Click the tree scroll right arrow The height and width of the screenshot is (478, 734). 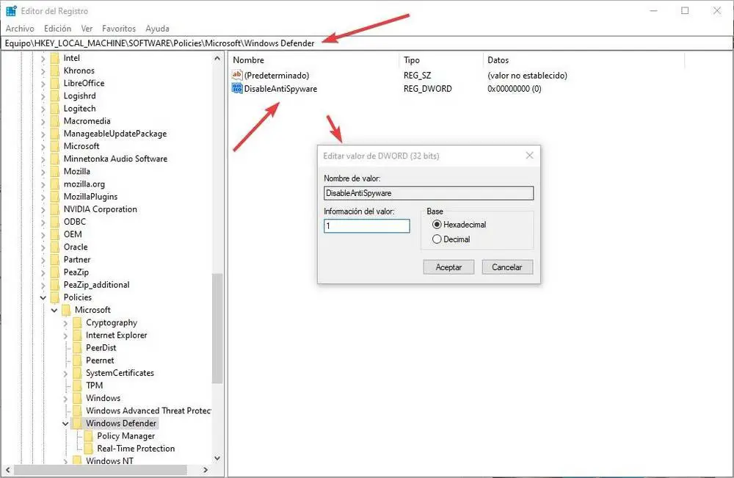[206, 470]
